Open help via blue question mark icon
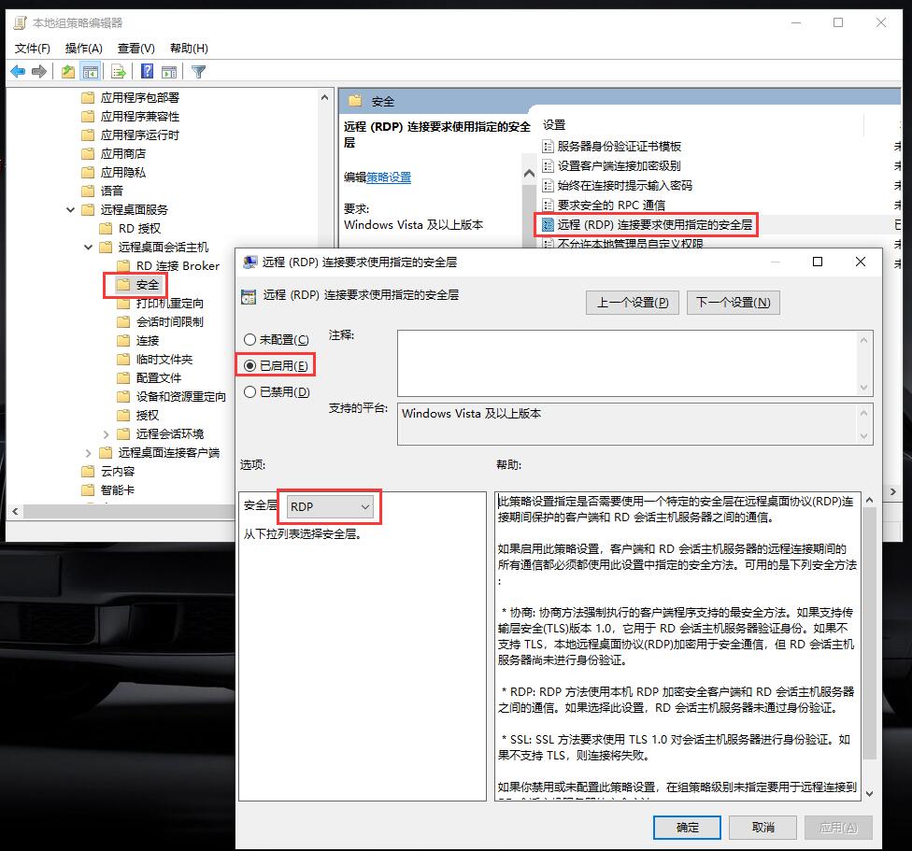Viewport: 912px width, 851px height. tap(147, 72)
